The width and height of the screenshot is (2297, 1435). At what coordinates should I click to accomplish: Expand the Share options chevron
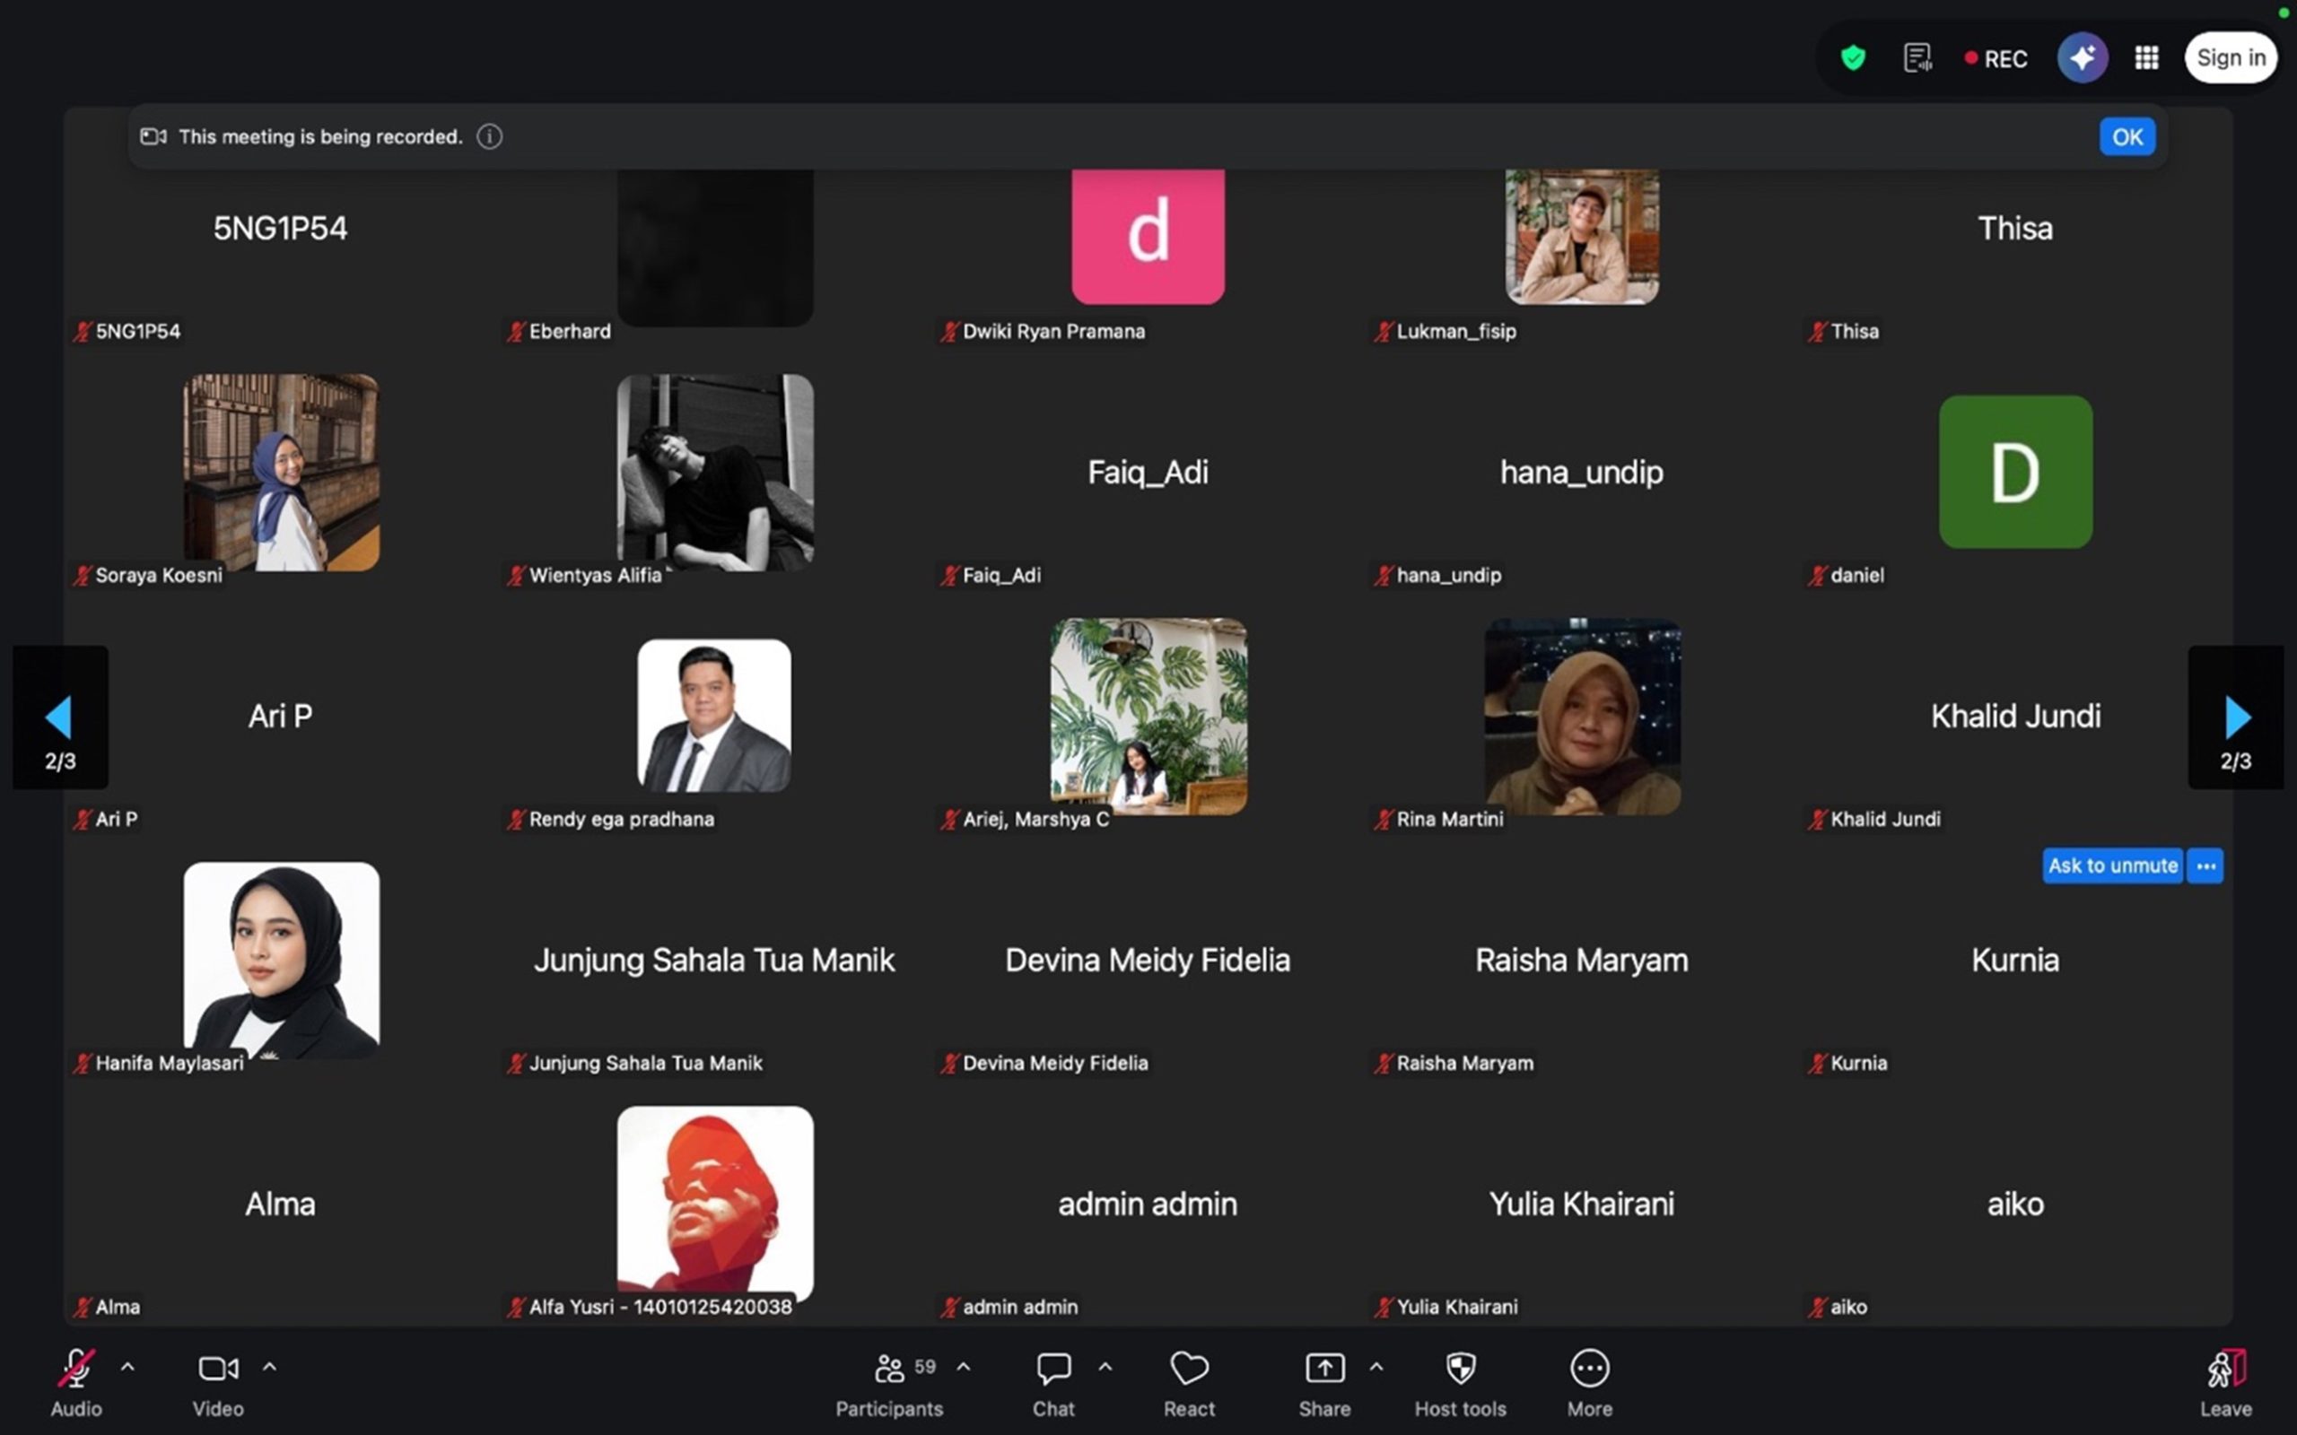1376,1367
